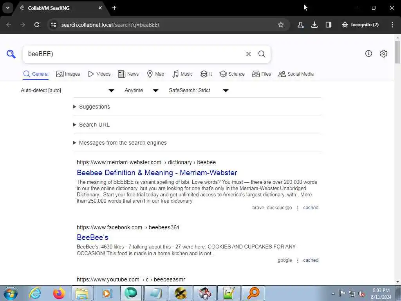This screenshot has width=401, height=301.
Task: Open Chrome Labs flask icon
Action: 300,25
